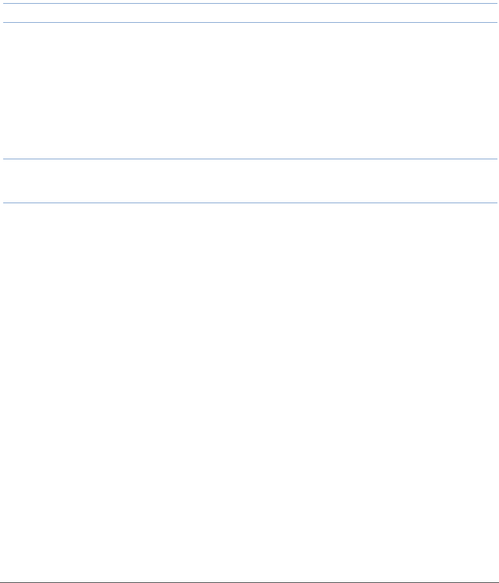Image resolution: width=499 pixels, height=583 pixels.
Task: Click the tall blank section between the second and third blue lines
Action: click(x=249, y=90)
